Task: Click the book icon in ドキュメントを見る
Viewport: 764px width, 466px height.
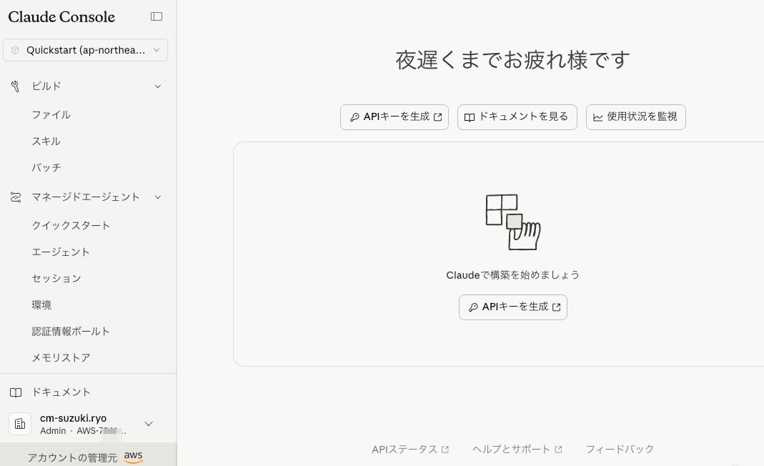Action: [470, 117]
